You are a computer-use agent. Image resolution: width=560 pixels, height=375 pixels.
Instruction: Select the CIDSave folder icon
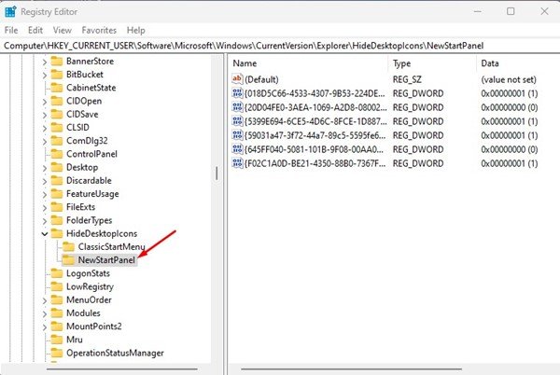[56, 114]
